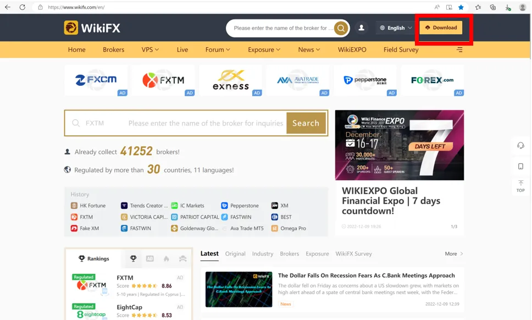Open XM from History
The height and width of the screenshot is (320, 532).
point(280,206)
